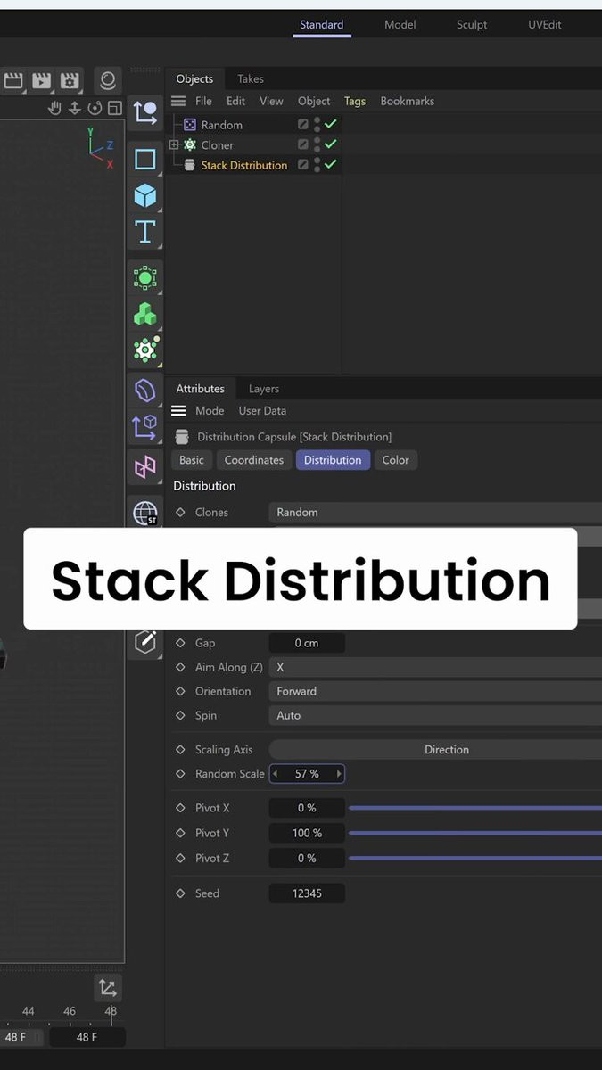Toggle the Cloner visibility dots

tap(317, 144)
